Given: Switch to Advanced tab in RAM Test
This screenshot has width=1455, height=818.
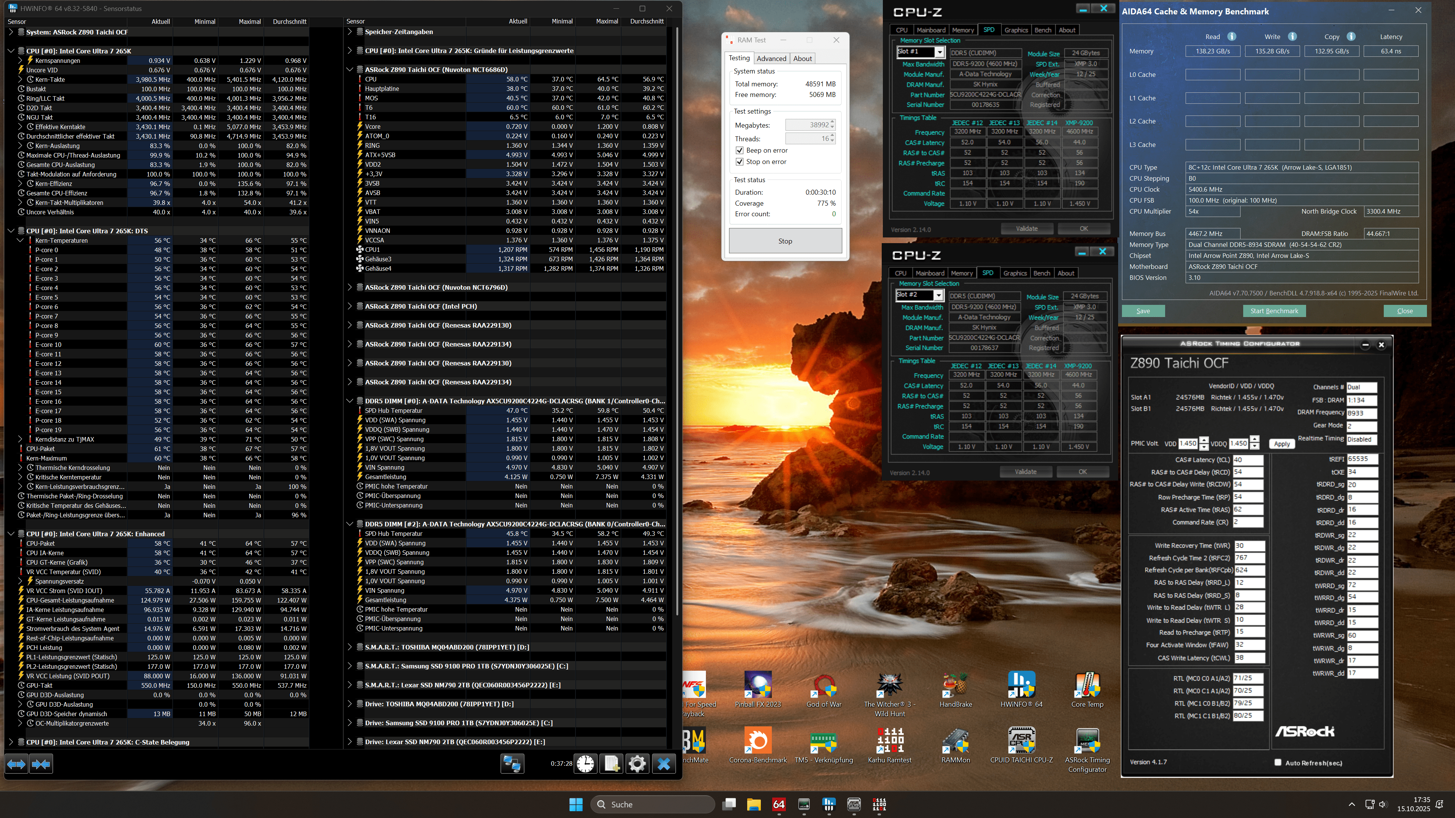Looking at the screenshot, I should pos(771,58).
